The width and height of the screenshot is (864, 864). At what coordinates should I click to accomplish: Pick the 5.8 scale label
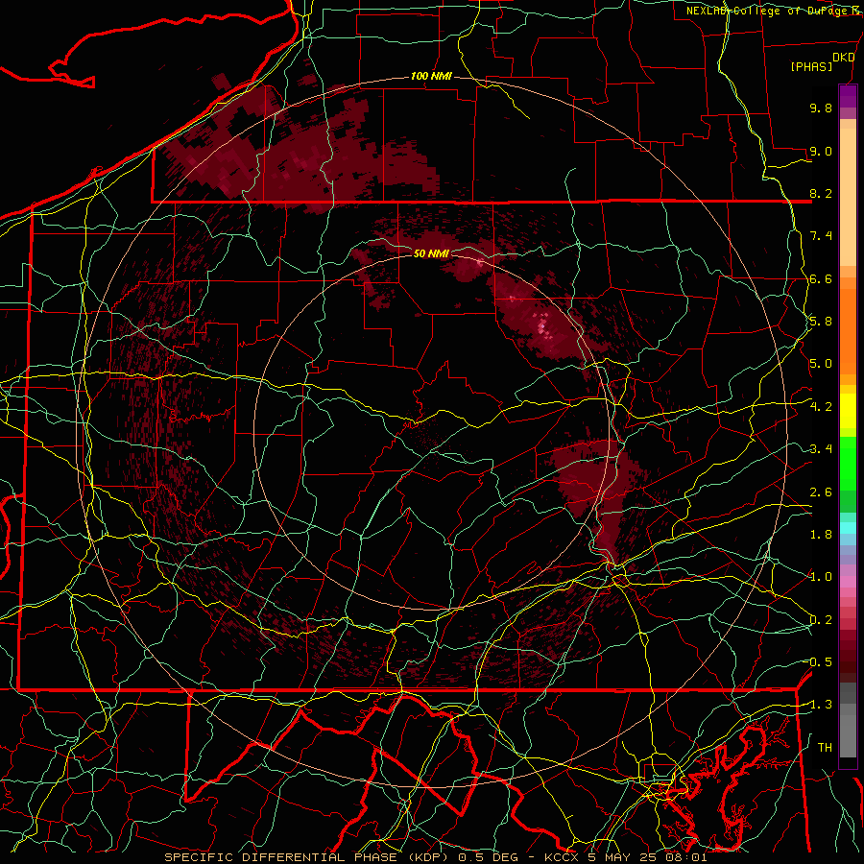coord(821,322)
